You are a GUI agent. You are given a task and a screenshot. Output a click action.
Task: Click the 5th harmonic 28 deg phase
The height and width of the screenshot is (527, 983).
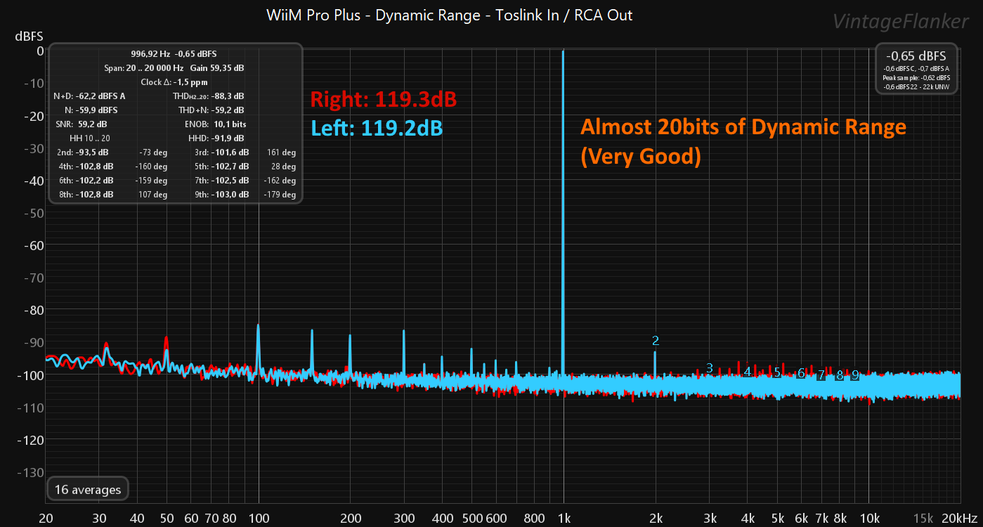(x=284, y=167)
